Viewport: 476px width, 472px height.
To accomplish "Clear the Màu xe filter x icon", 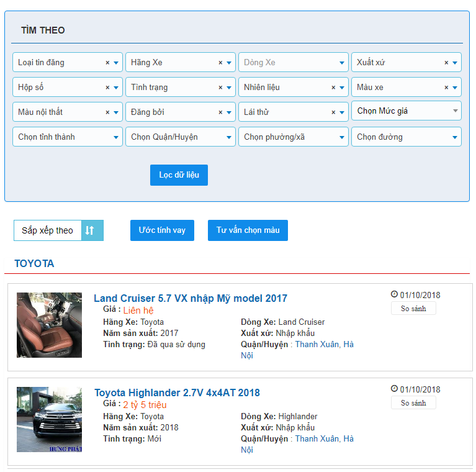I will [x=446, y=88].
